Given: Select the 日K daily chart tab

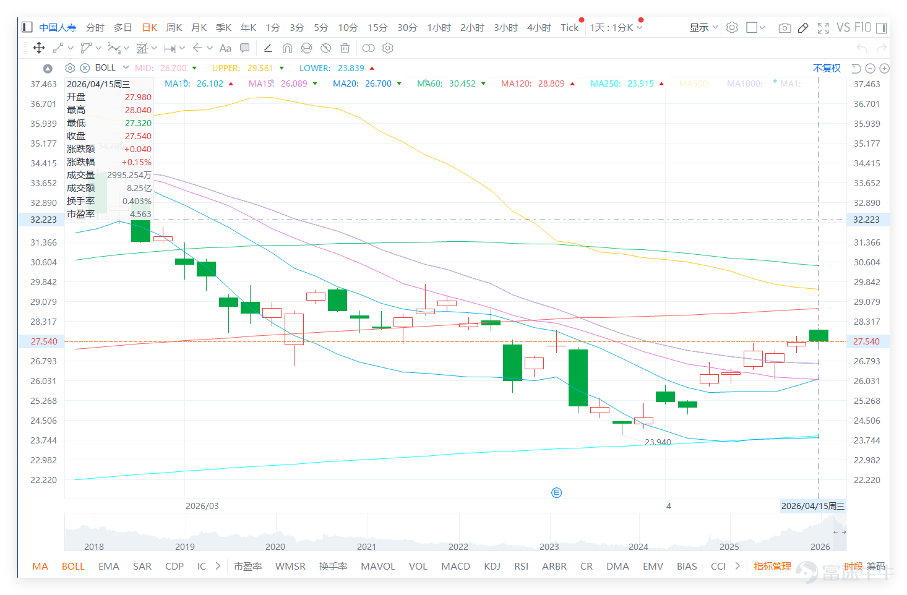Looking at the screenshot, I should [150, 27].
